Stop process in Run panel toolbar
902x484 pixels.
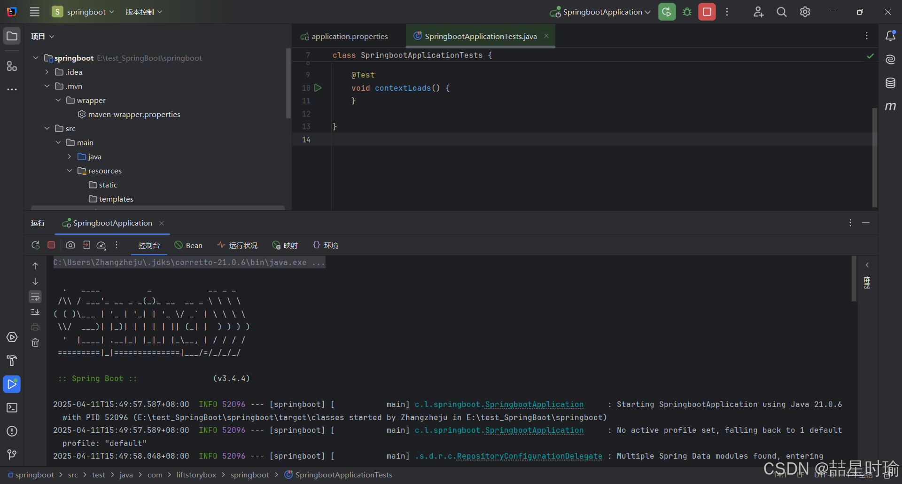pos(51,245)
